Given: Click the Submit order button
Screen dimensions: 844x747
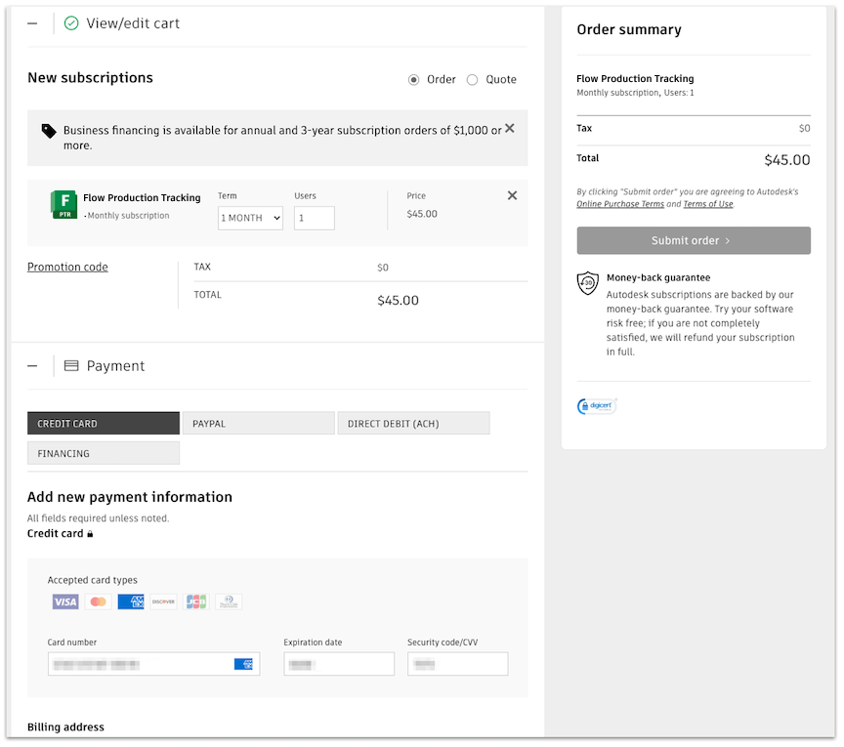Looking at the screenshot, I should (694, 240).
